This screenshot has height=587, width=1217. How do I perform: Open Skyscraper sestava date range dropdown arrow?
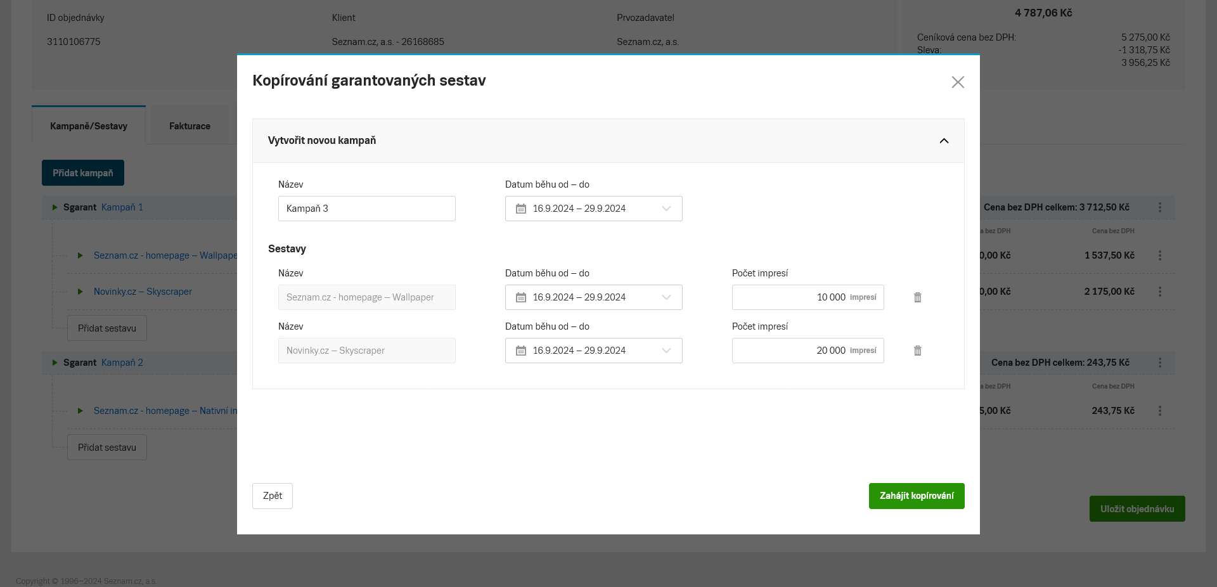666,351
